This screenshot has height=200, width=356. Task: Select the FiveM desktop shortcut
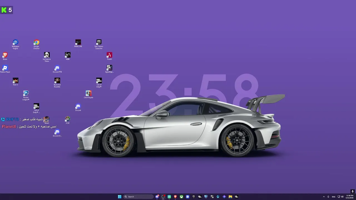(x=109, y=56)
